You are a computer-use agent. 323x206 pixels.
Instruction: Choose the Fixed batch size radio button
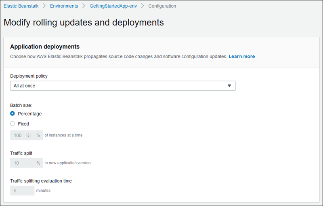(x=13, y=124)
